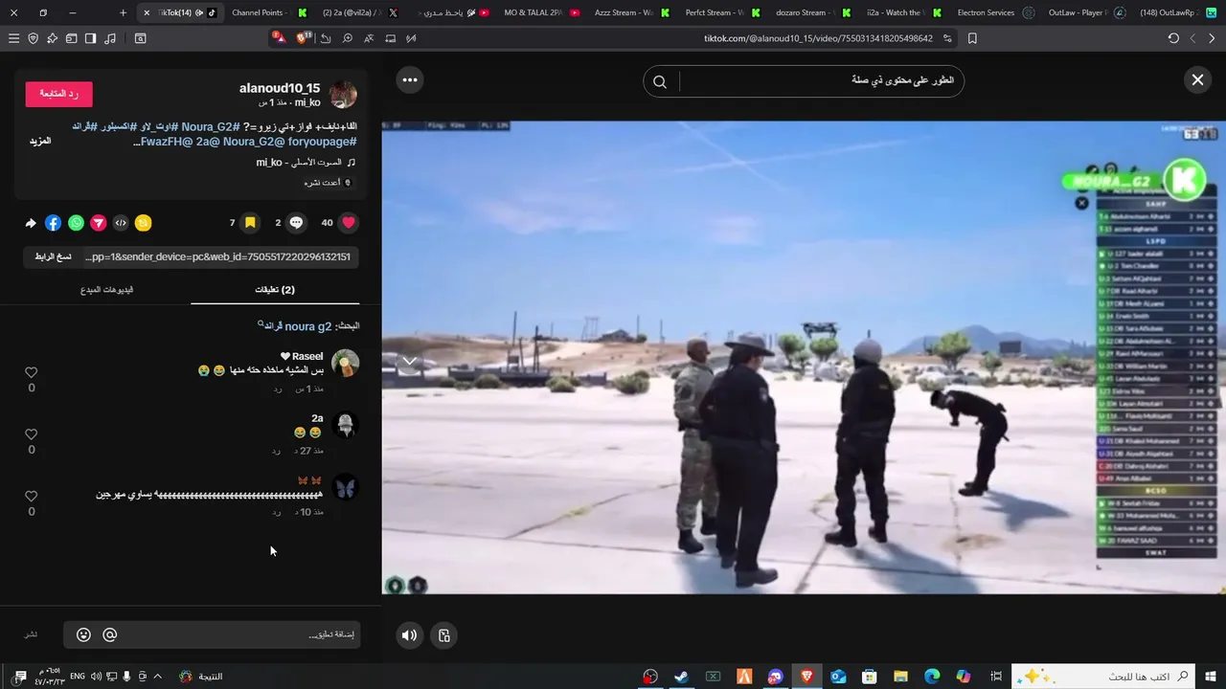
Task: Open the Brave main menu hamburger icon
Action: pyautogui.click(x=13, y=38)
